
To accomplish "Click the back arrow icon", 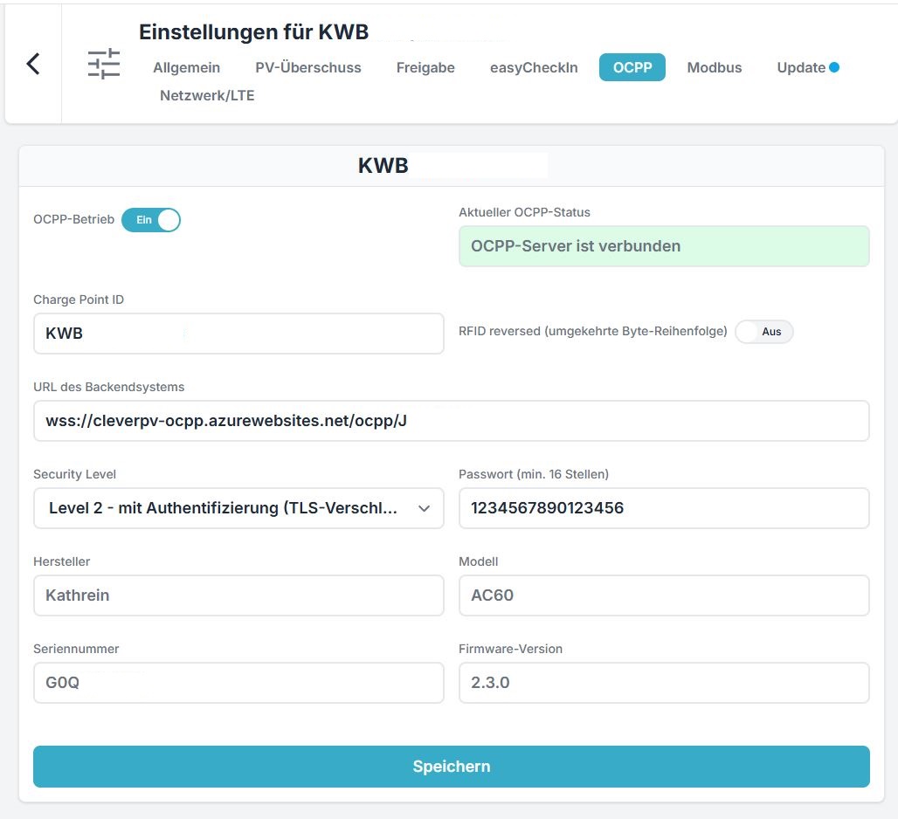I will click(x=33, y=64).
